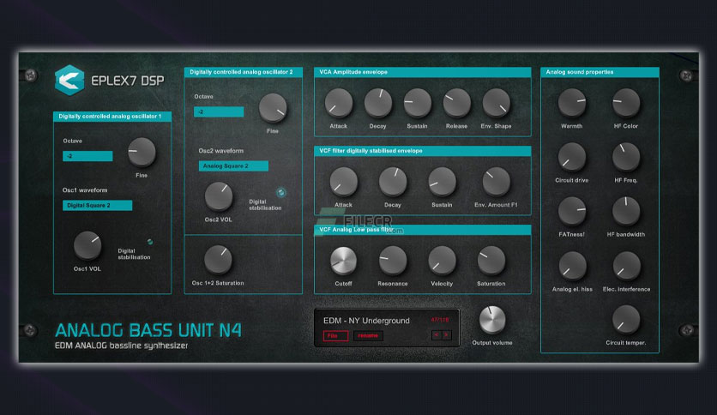Click the EPLEX7 DSP brand text
The image size is (717, 415).
click(x=128, y=81)
